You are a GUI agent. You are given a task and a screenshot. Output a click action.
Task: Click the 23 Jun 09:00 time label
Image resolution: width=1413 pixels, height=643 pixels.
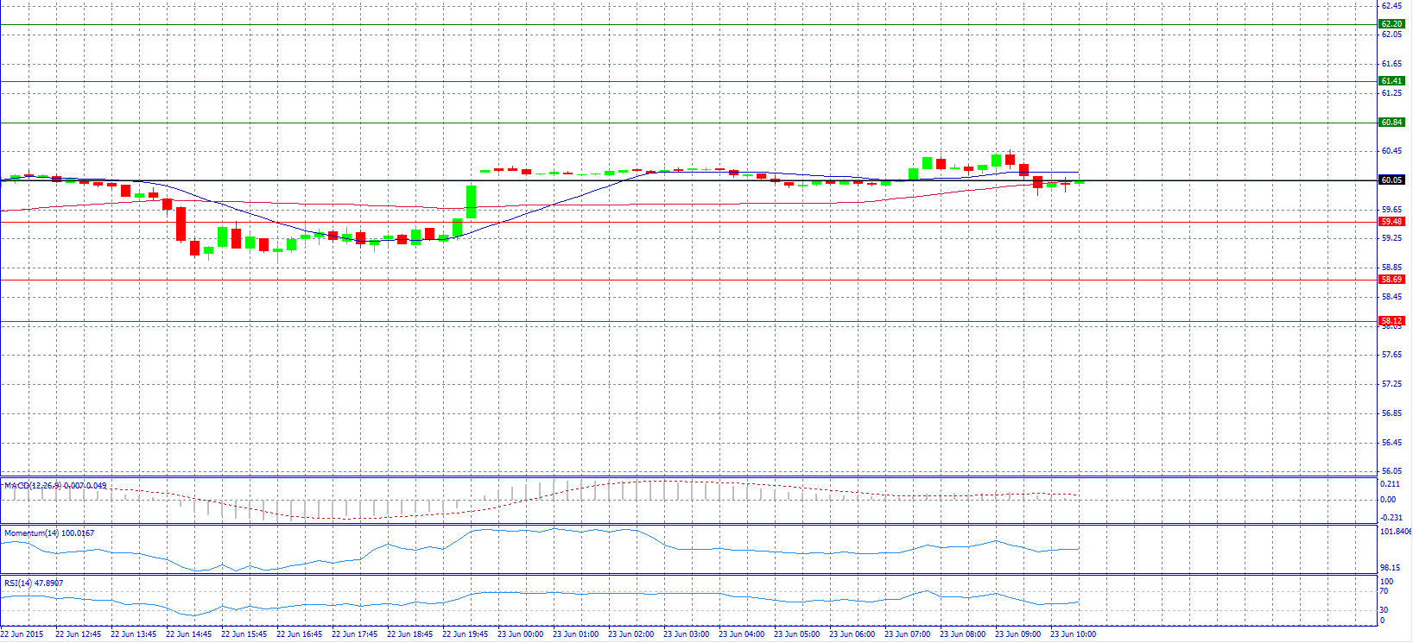pos(1017,634)
